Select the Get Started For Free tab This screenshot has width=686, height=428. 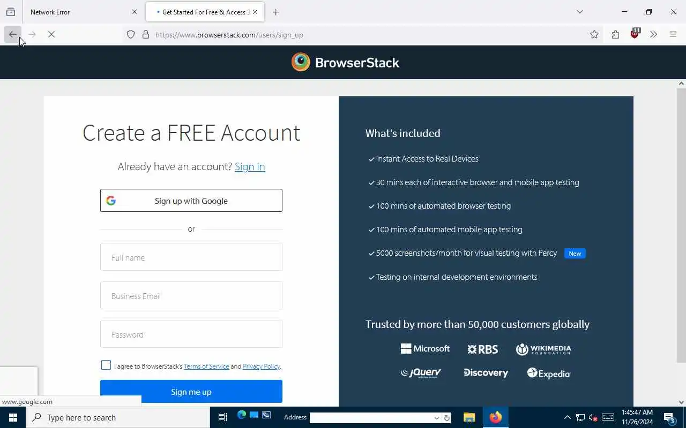[205, 12]
